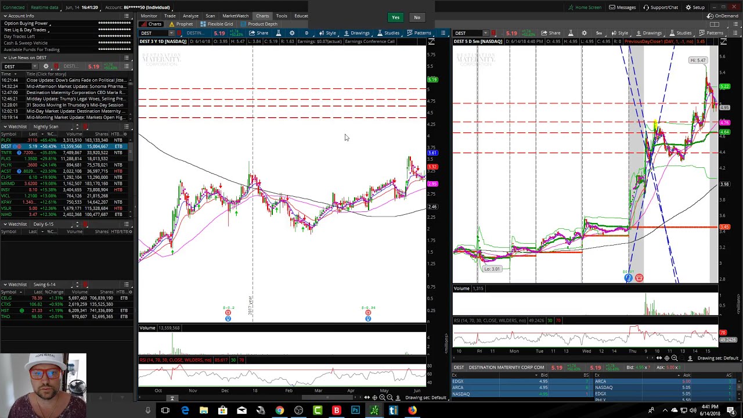Open the Studies menu on the left chart
743x418 pixels.
pos(388,33)
